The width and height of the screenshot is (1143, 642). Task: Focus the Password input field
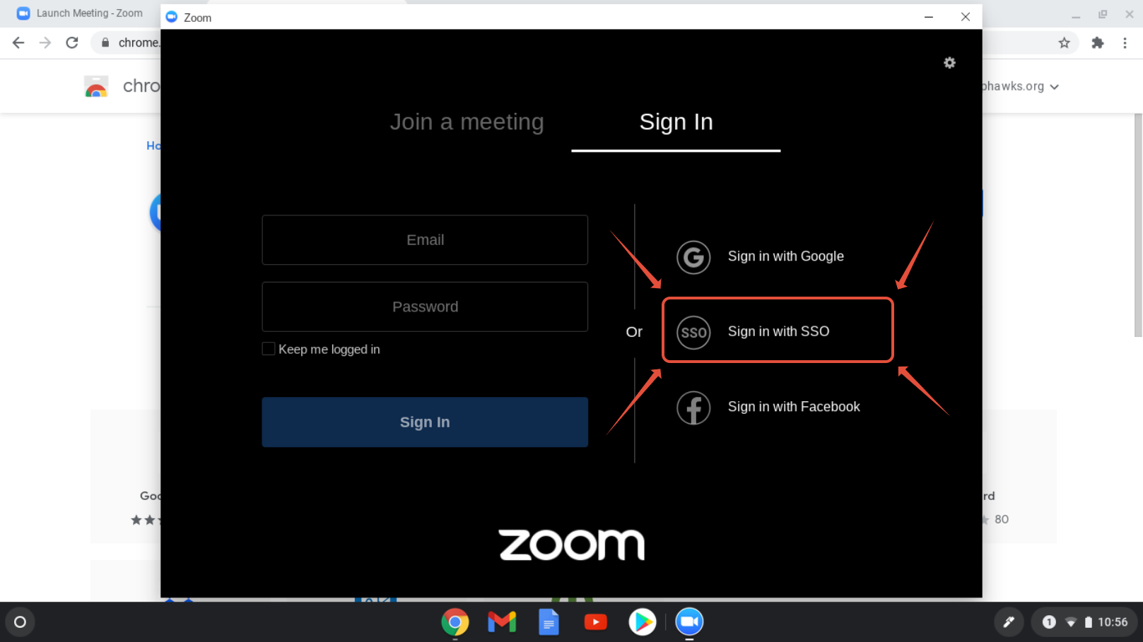tap(425, 307)
